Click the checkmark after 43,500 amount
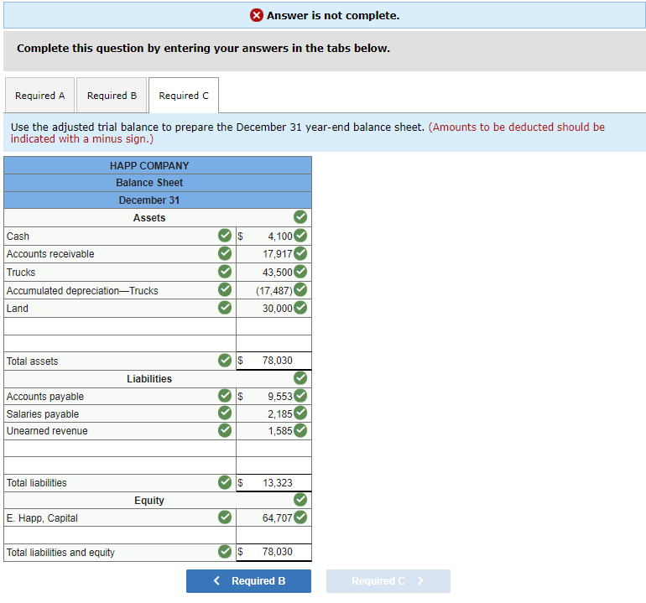The height and width of the screenshot is (603, 646). [300, 272]
